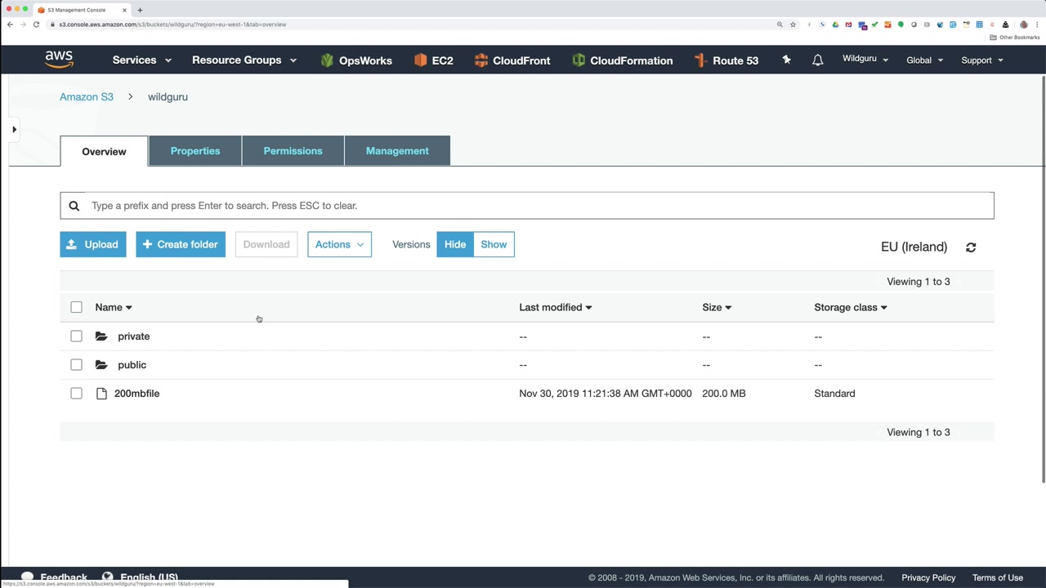The width and height of the screenshot is (1046, 588).
Task: Open the Services dropdown menu
Action: (142, 60)
